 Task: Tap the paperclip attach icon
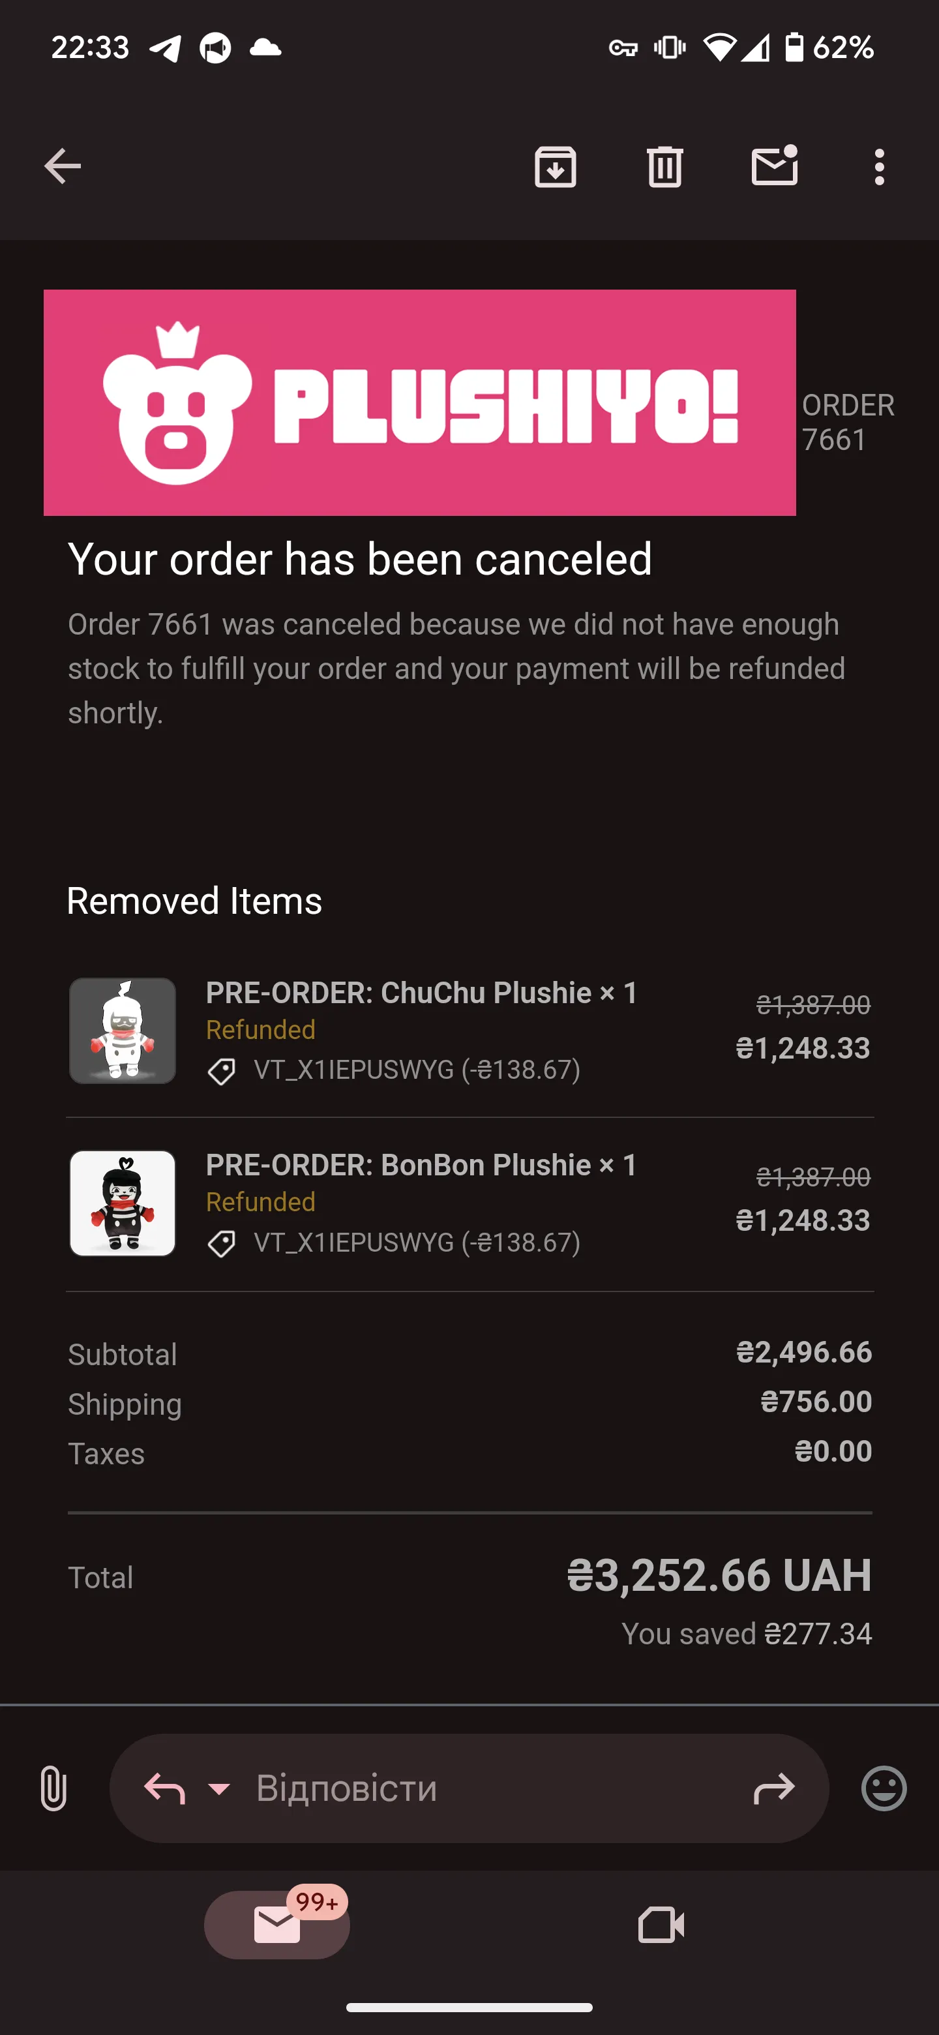coord(53,1788)
